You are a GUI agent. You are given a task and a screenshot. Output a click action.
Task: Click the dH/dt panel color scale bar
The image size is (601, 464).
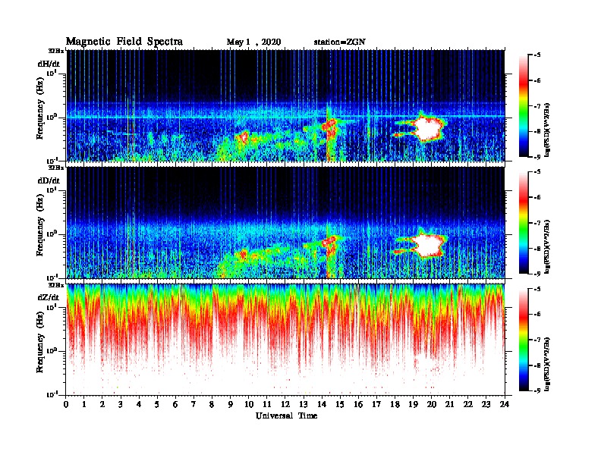point(524,106)
